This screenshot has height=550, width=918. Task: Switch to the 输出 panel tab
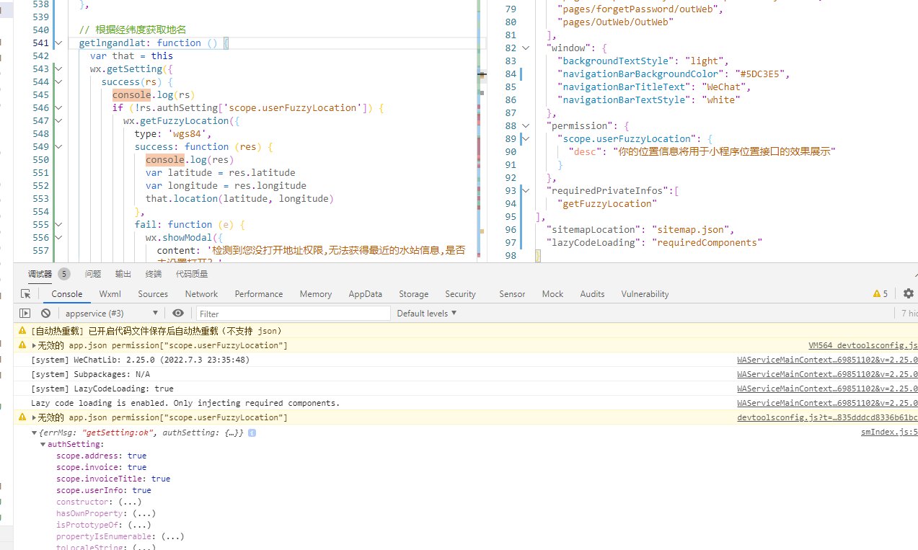pyautogui.click(x=123, y=274)
